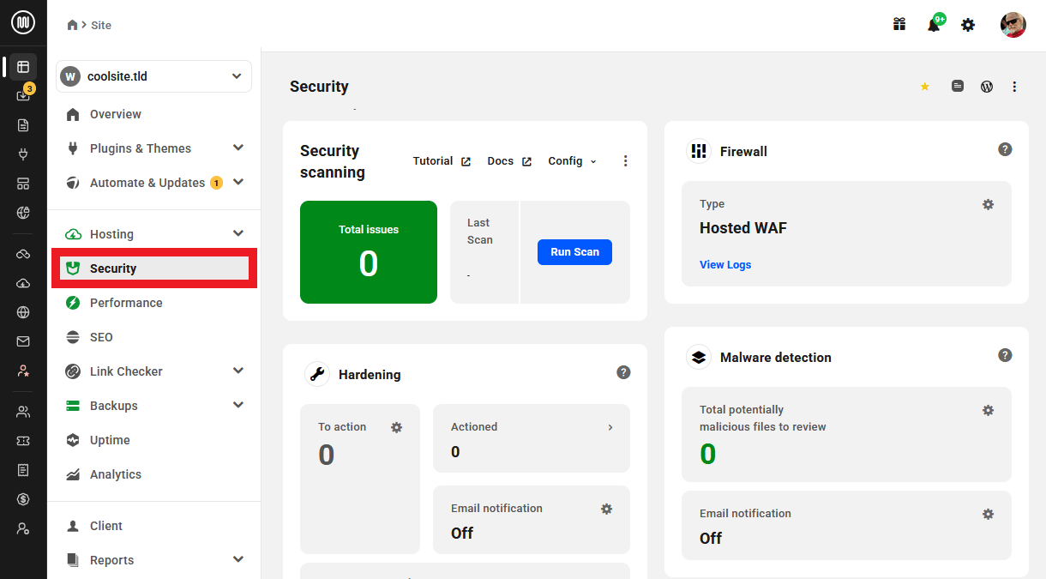Open the settings gear in the top bar
This screenshot has width=1046, height=579.
(968, 25)
